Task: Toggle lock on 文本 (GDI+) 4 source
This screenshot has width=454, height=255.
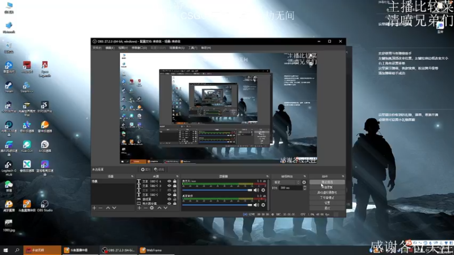Action: click(175, 181)
